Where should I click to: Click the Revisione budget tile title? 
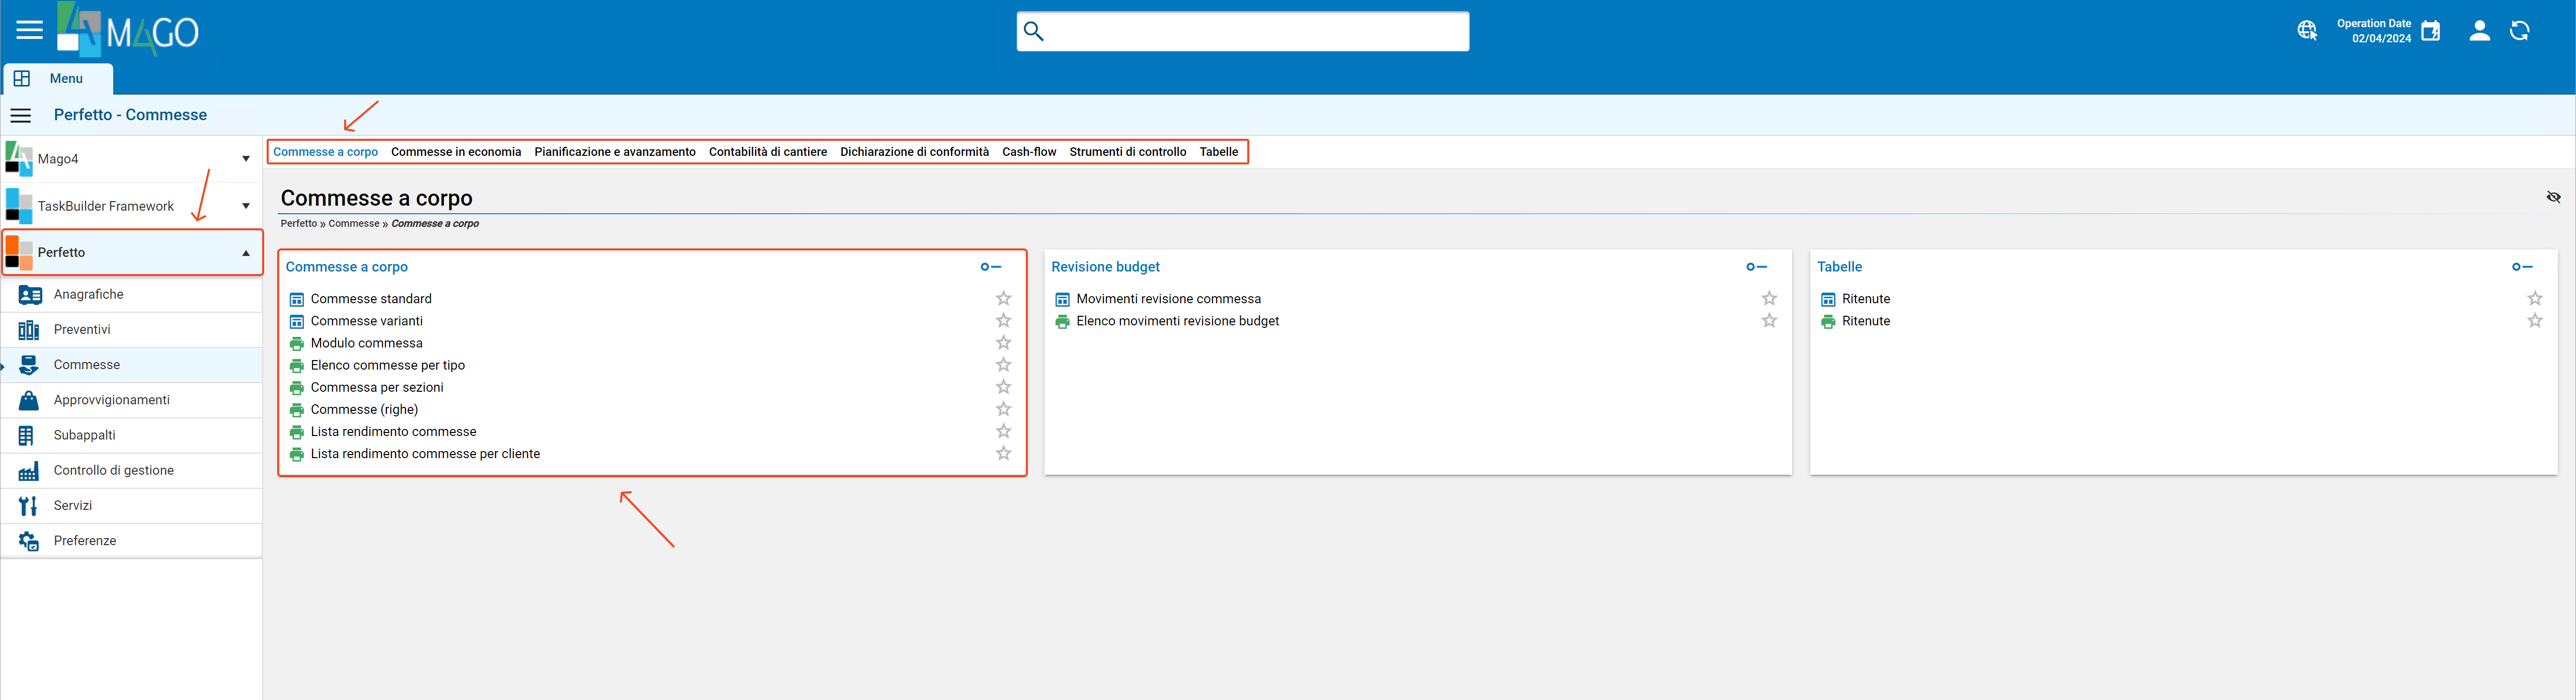[x=1105, y=267]
